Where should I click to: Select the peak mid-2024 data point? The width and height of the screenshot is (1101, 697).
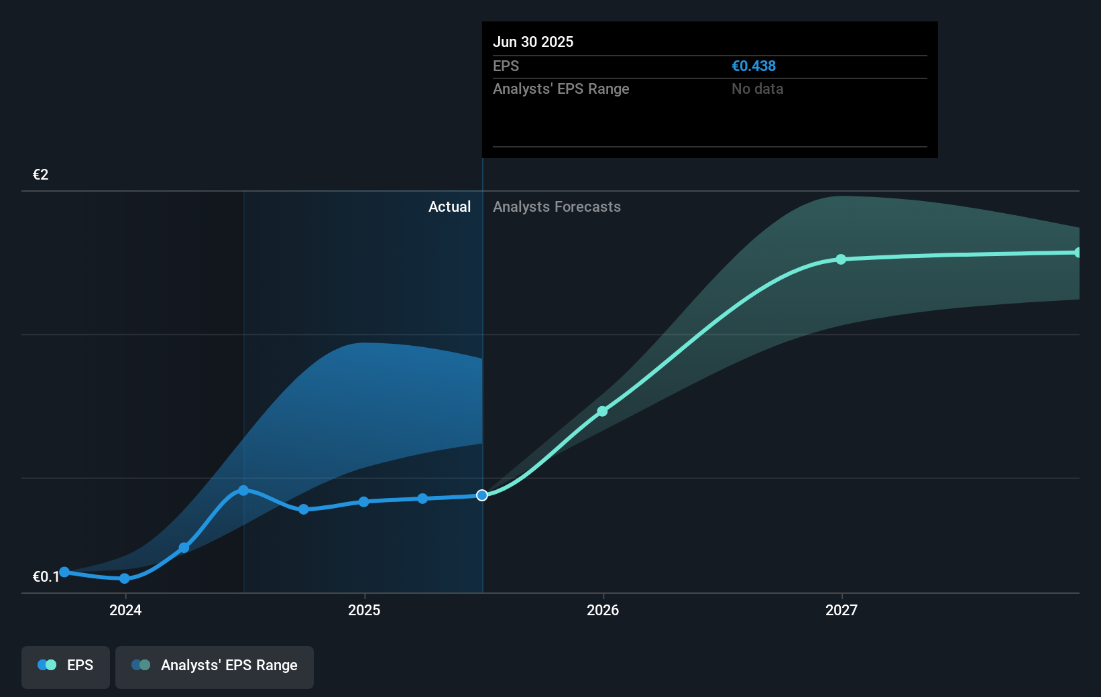coord(243,490)
